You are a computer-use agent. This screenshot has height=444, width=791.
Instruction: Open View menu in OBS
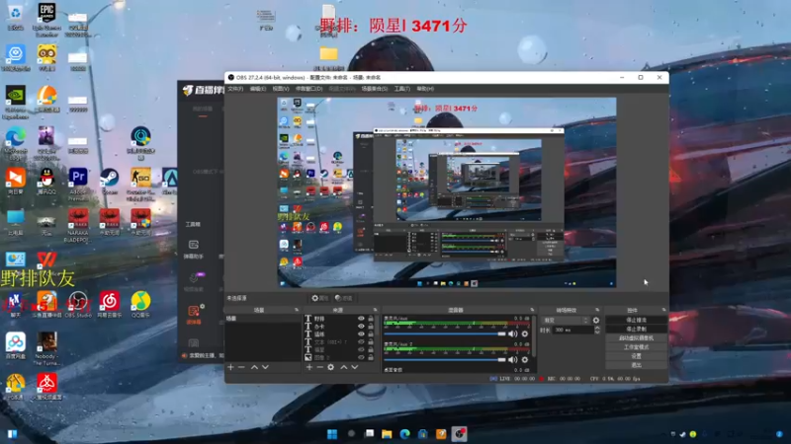click(281, 89)
